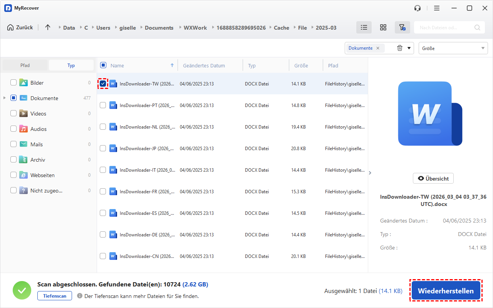Click the Wiederherstellen button
Screen dimensions: 493x308
pos(446,291)
